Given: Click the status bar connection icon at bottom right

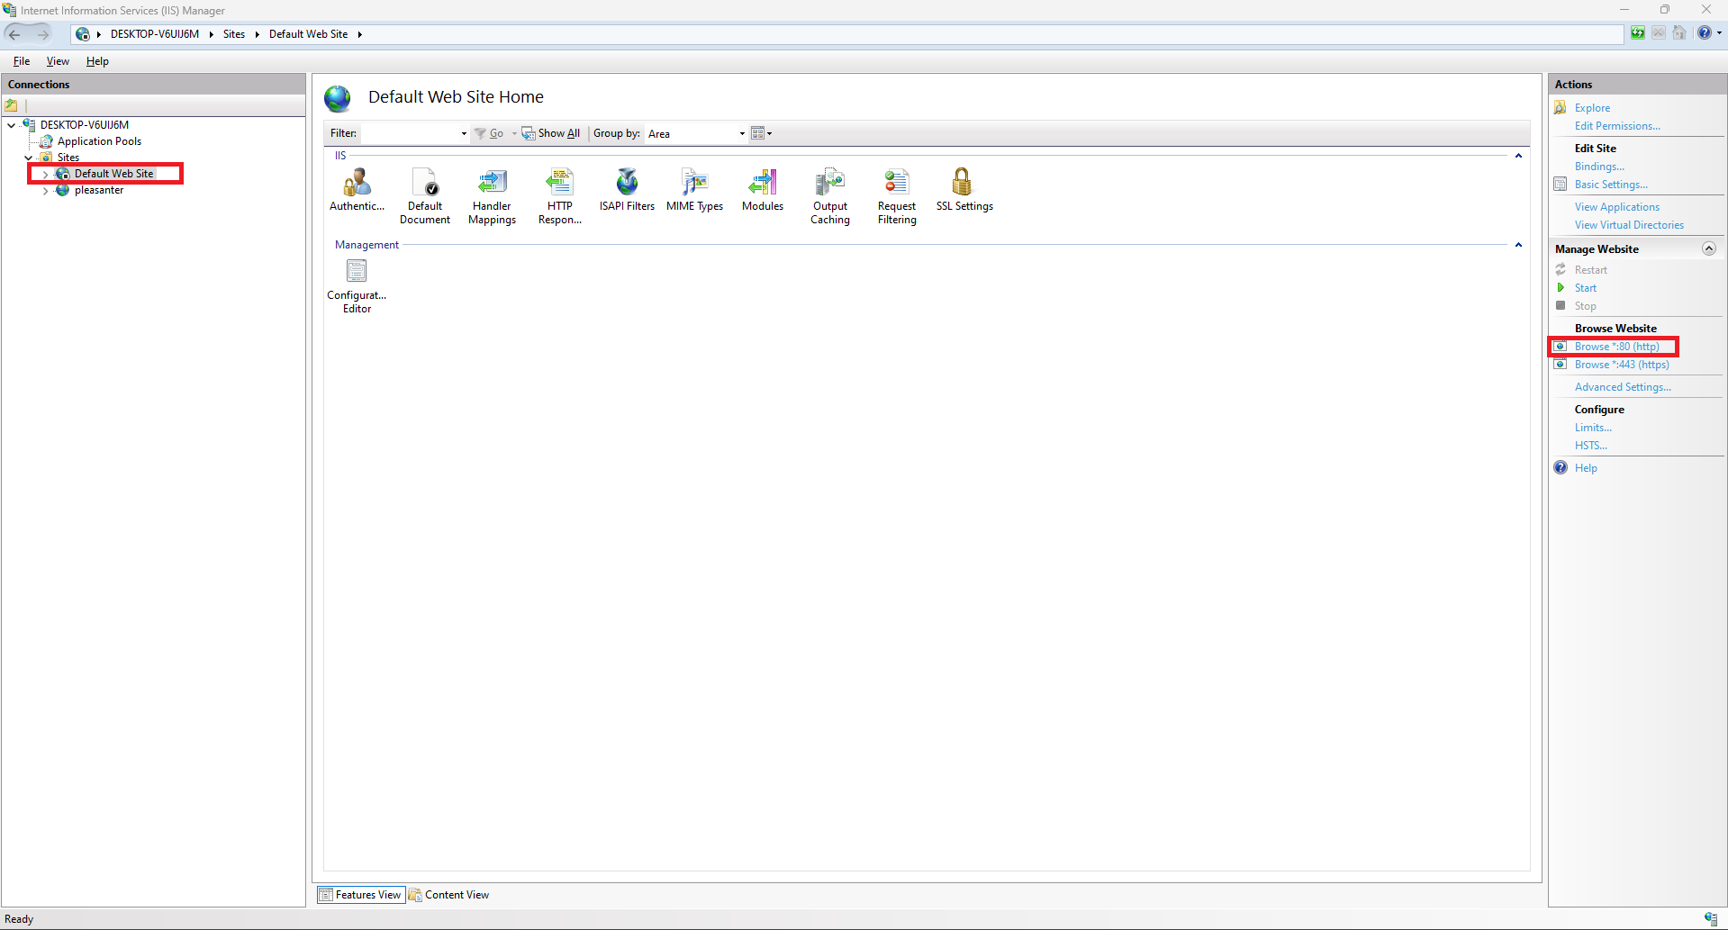Looking at the screenshot, I should coord(1711,919).
